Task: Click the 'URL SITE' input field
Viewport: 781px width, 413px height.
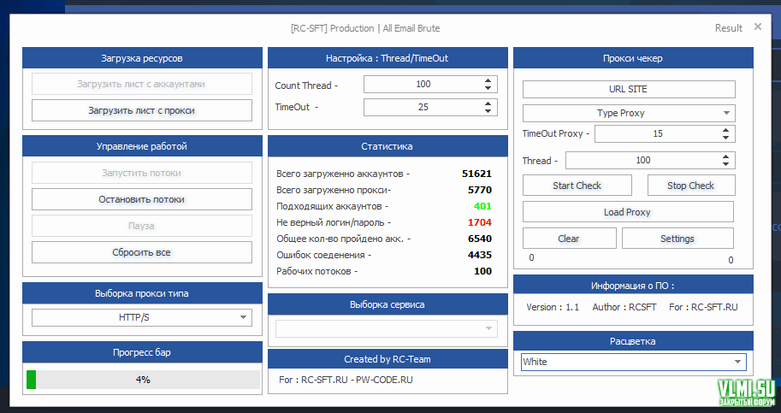Action: pyautogui.click(x=628, y=89)
